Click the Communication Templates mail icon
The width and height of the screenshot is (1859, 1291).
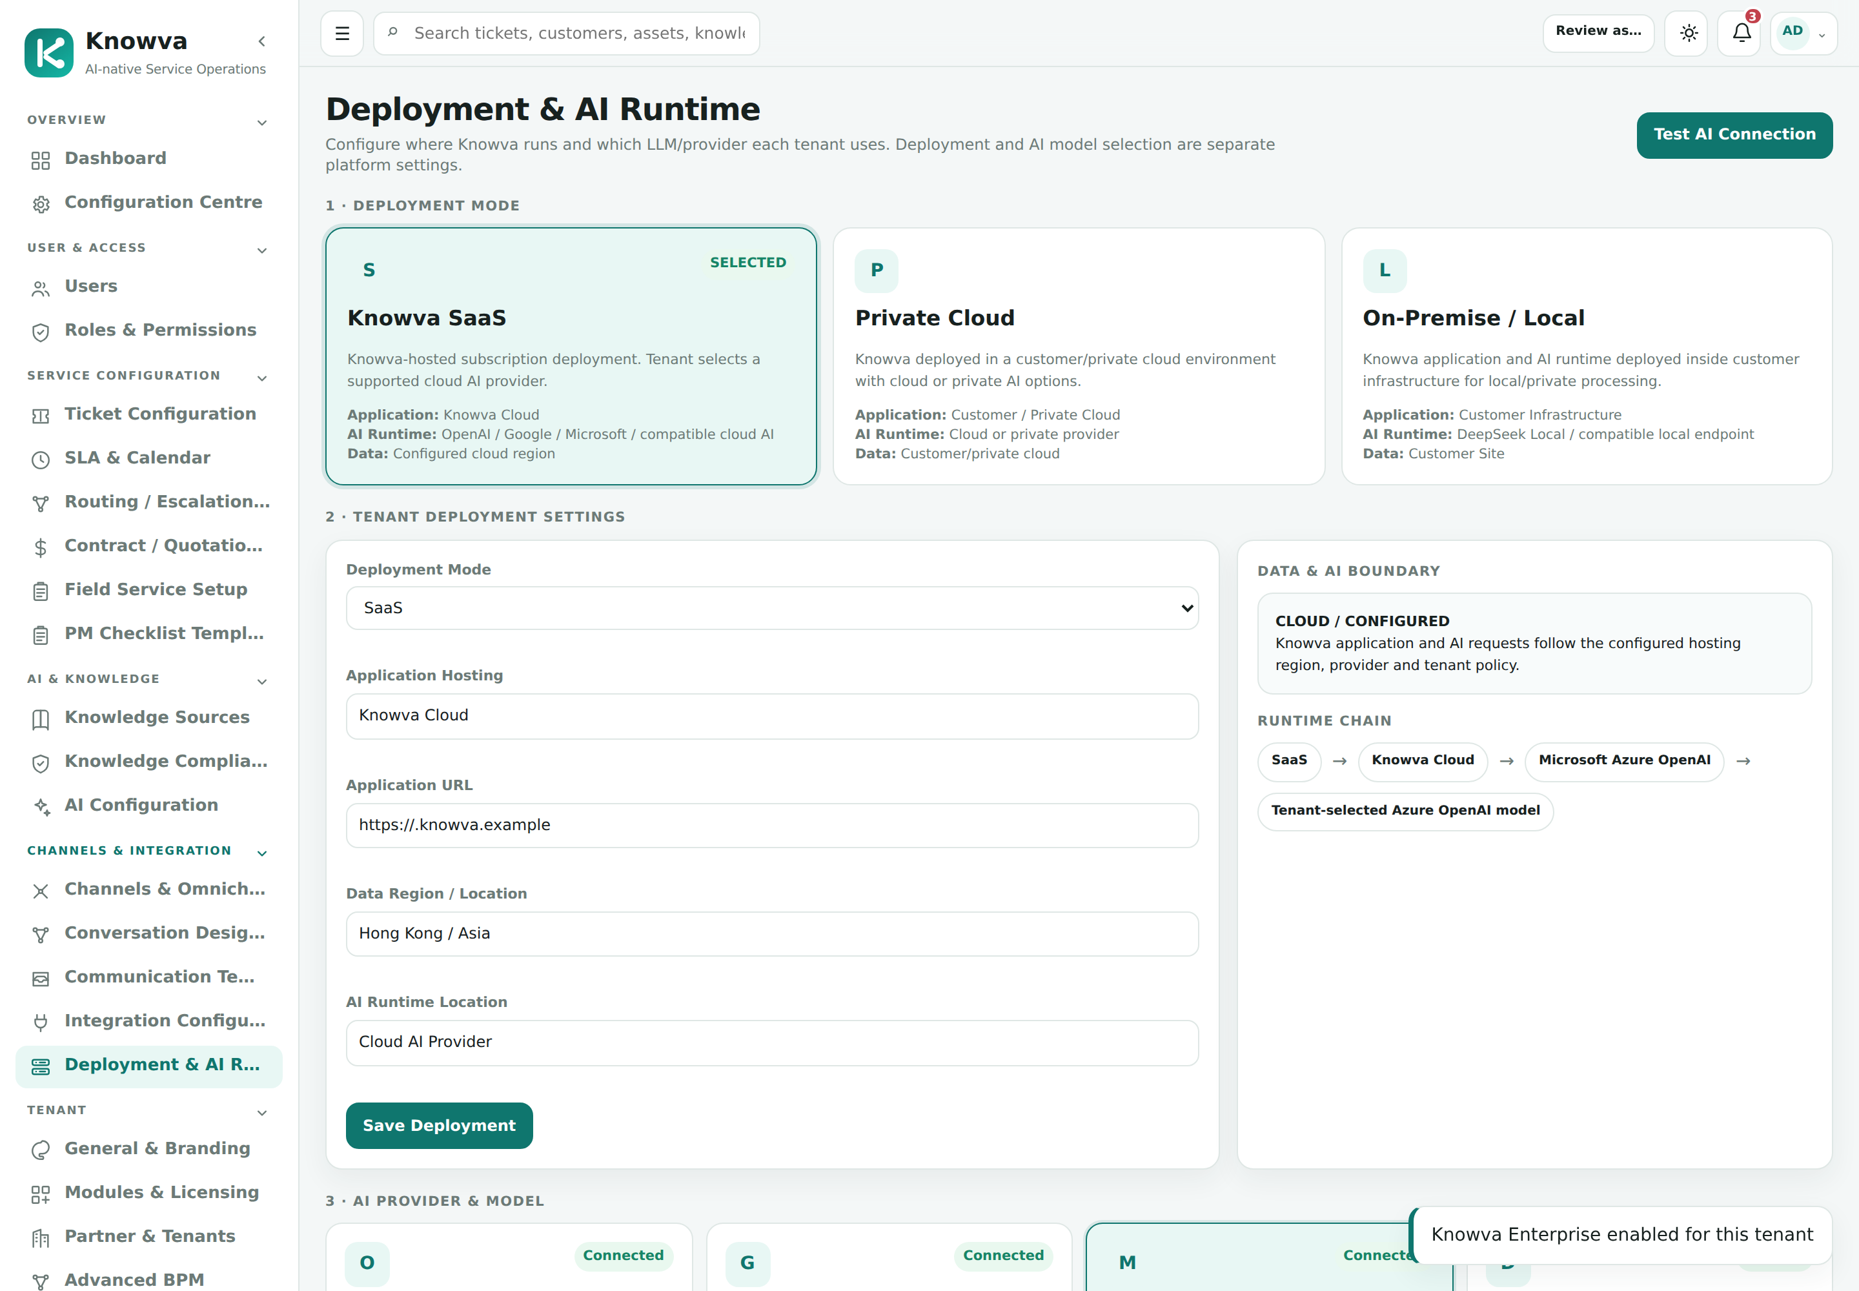tap(41, 979)
